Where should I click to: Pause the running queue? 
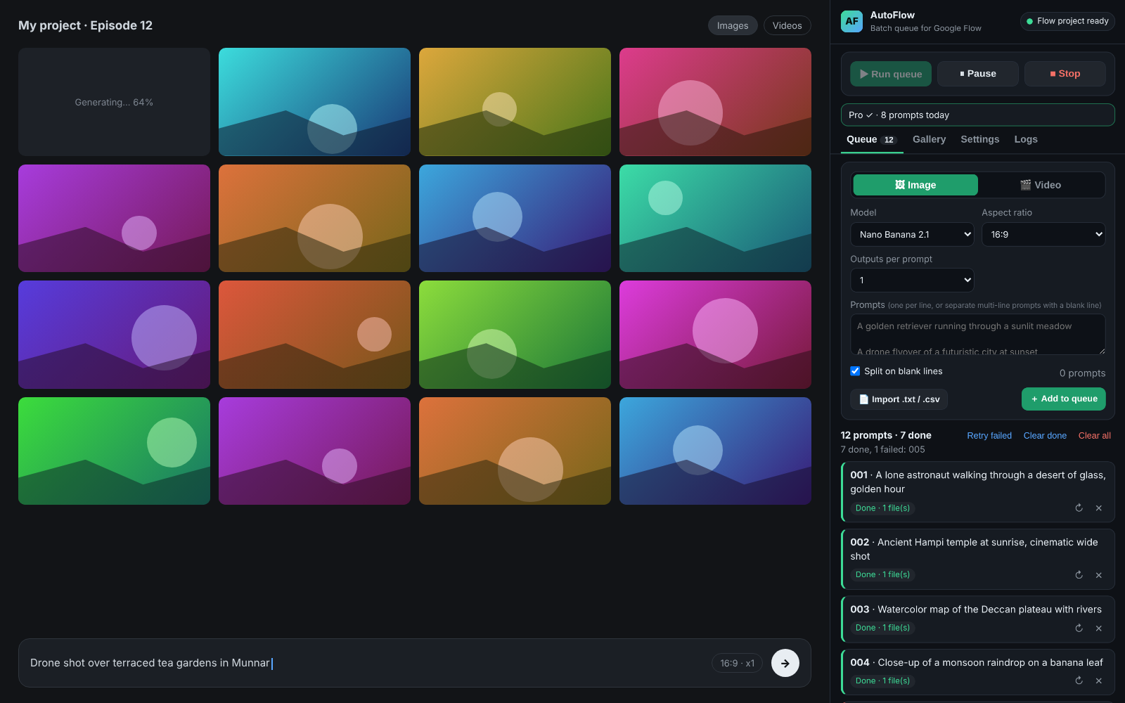[x=977, y=74]
